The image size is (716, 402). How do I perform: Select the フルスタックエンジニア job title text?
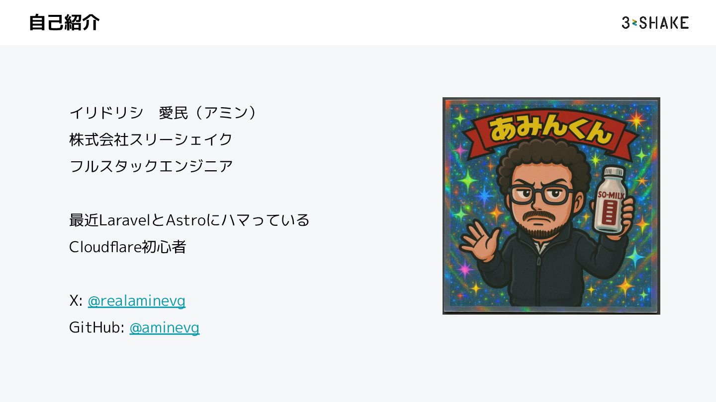click(x=151, y=166)
